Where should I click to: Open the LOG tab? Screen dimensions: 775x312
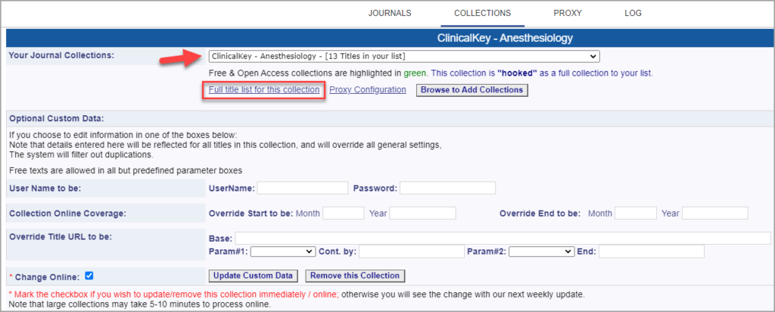tap(633, 14)
